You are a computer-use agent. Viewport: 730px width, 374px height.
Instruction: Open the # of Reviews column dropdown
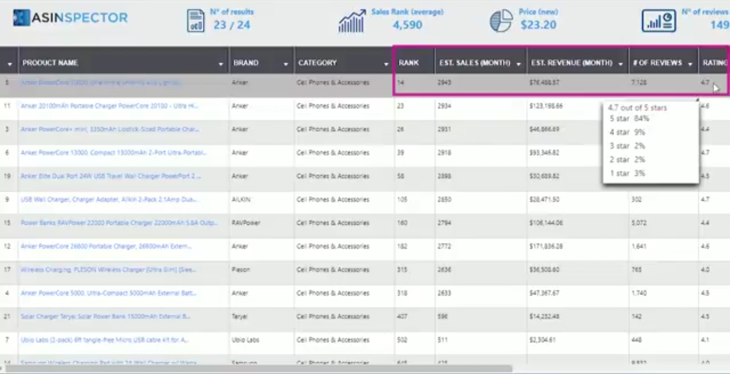coord(690,65)
